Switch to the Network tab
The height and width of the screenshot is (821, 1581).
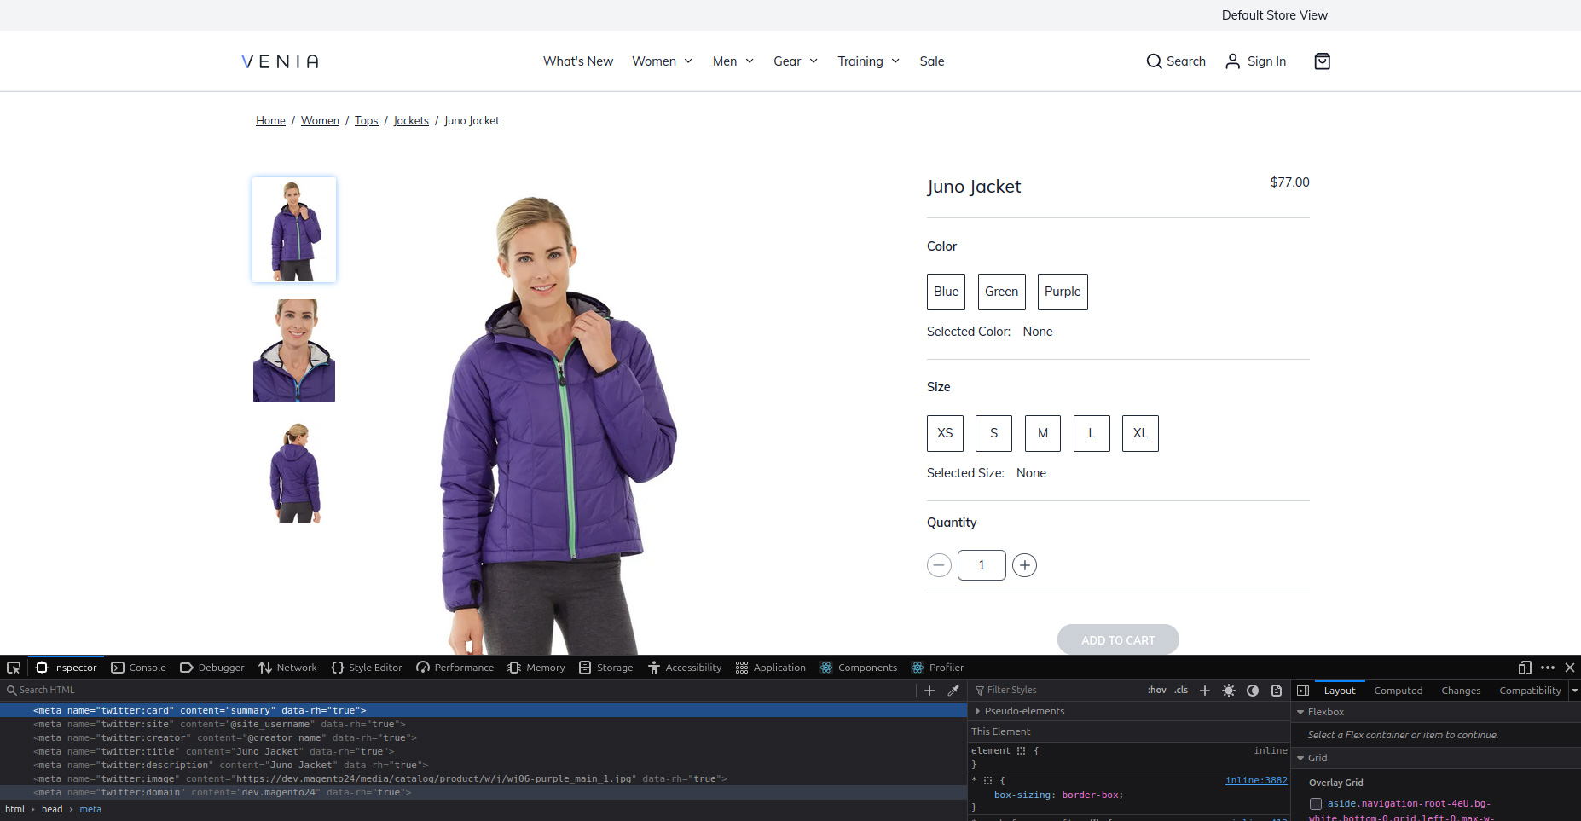(x=287, y=668)
